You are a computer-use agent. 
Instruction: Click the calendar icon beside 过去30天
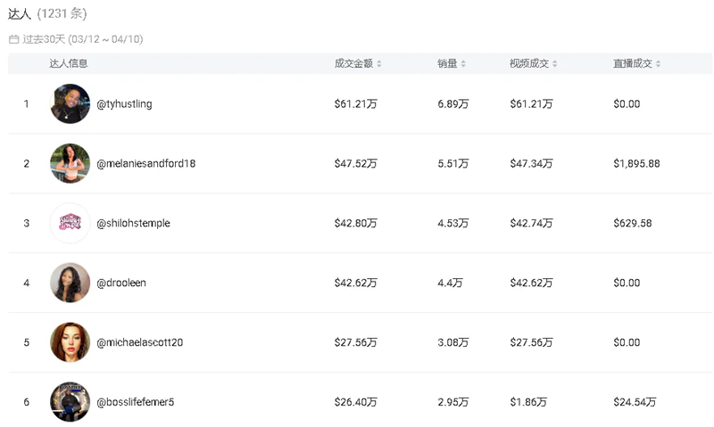(x=13, y=39)
